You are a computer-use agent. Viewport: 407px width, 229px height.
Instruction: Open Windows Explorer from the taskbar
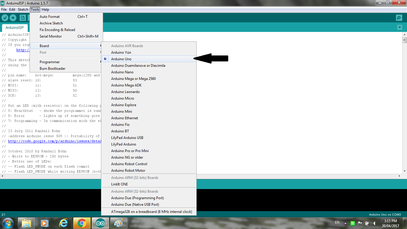pyautogui.click(x=27, y=223)
